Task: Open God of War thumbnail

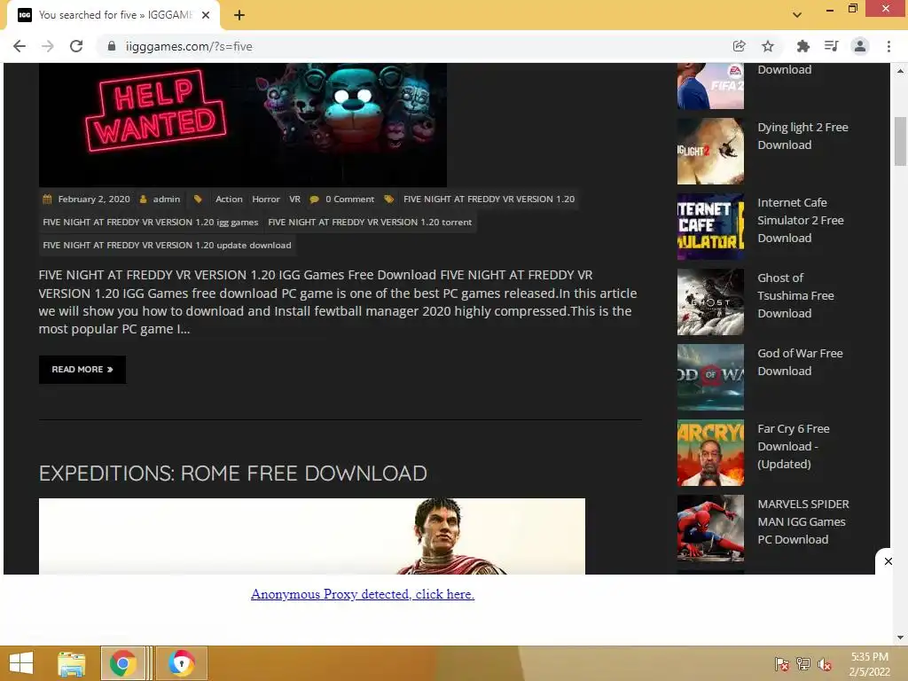Action: click(710, 377)
